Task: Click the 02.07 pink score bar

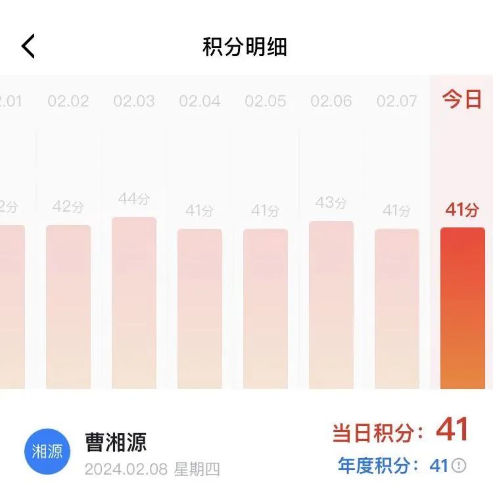Action: click(397, 308)
